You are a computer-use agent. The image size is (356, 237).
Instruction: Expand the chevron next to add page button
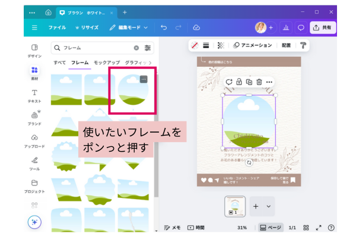coord(269,206)
